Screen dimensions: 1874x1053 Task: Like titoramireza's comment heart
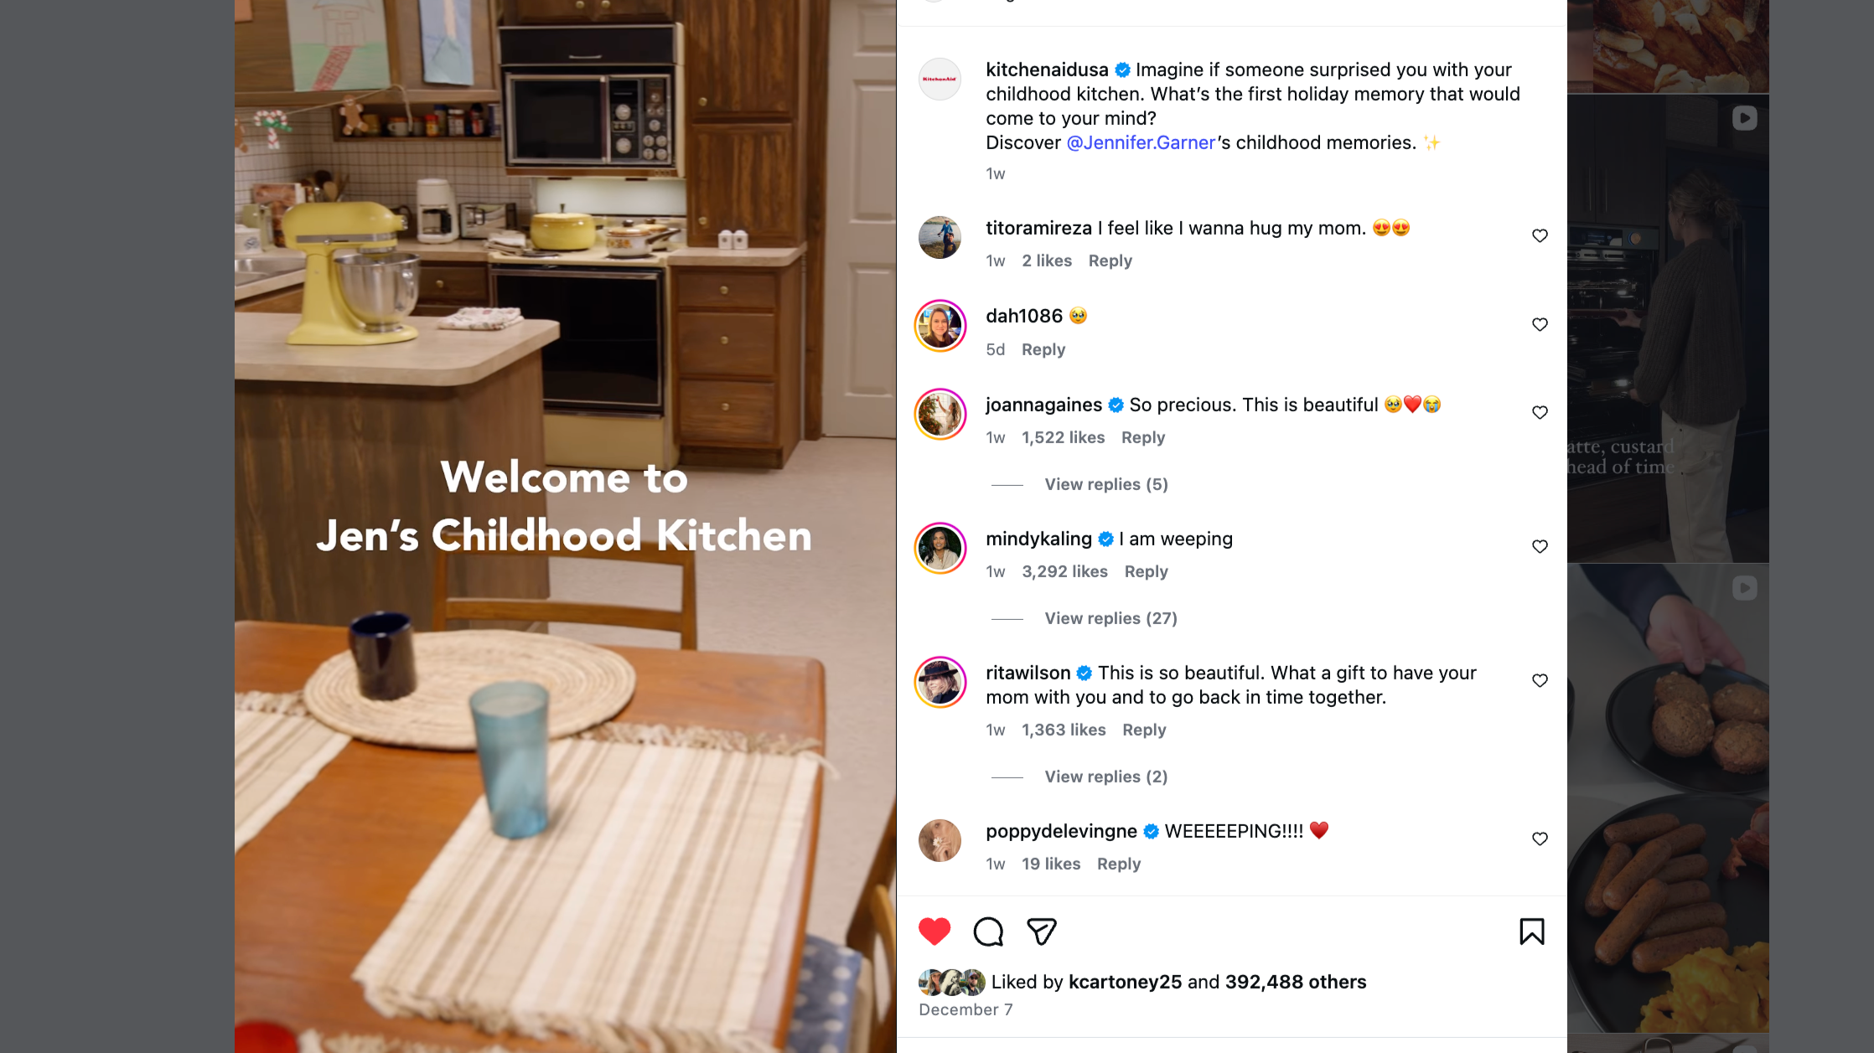click(1540, 236)
